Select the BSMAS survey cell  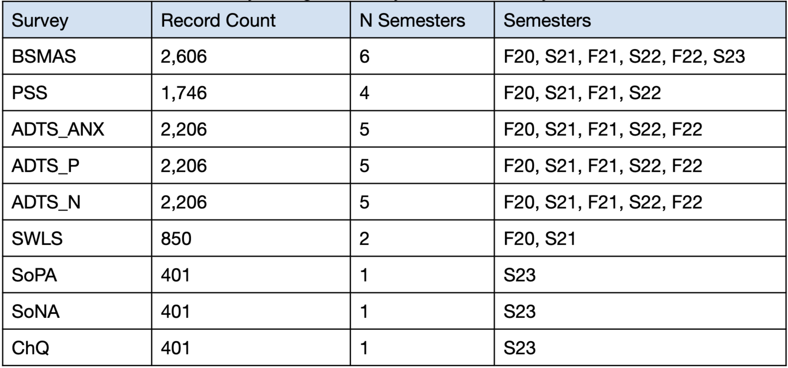pyautogui.click(x=77, y=56)
